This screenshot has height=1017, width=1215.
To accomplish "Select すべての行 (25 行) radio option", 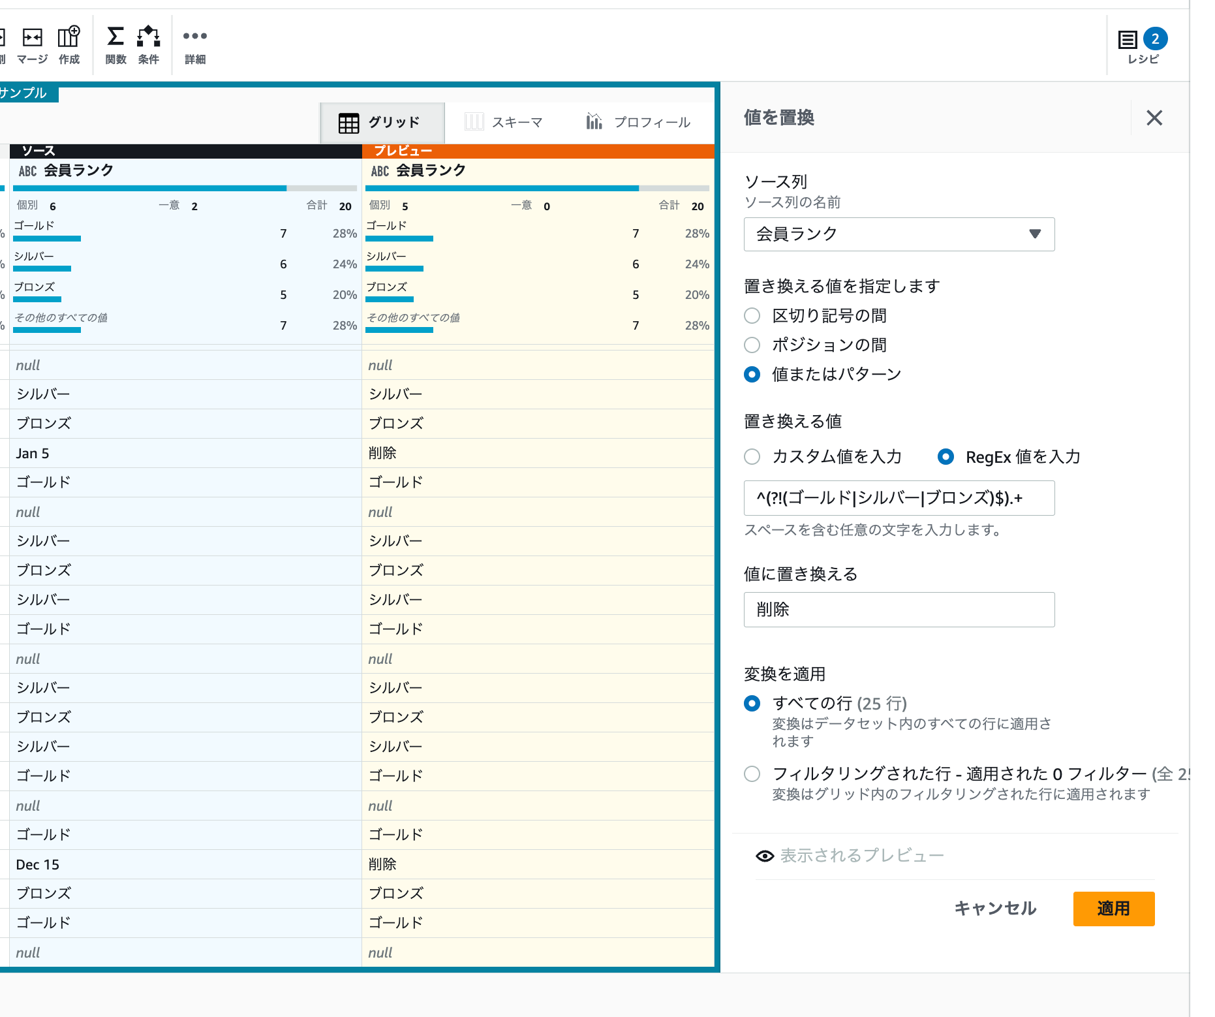I will (x=752, y=703).
